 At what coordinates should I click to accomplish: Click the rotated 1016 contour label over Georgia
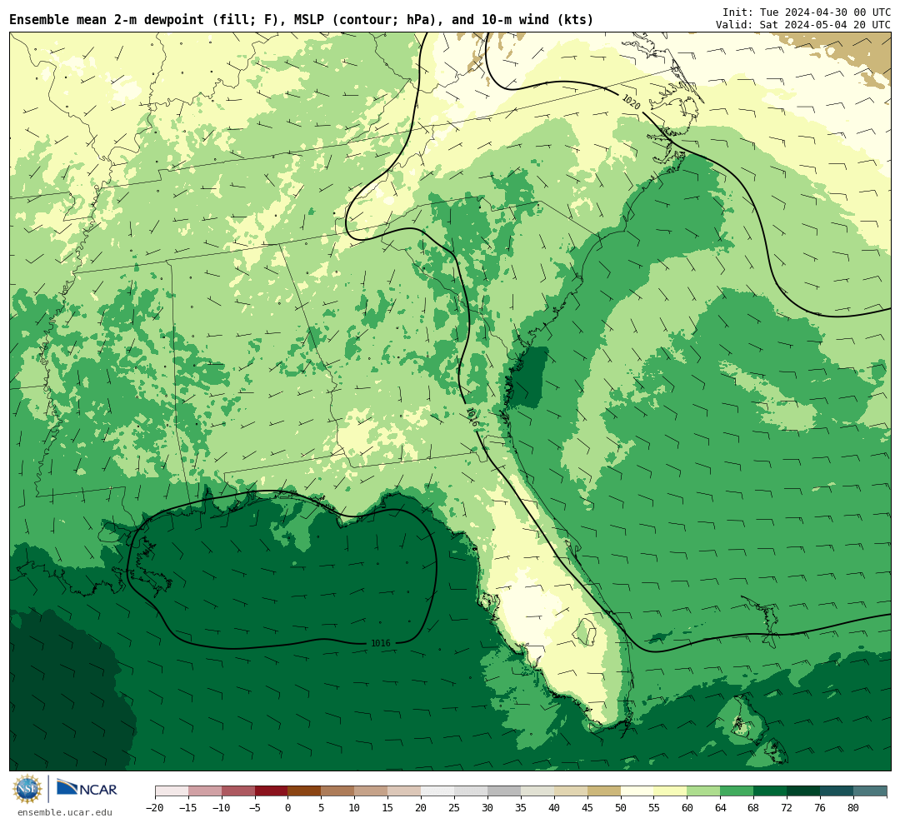(x=472, y=418)
